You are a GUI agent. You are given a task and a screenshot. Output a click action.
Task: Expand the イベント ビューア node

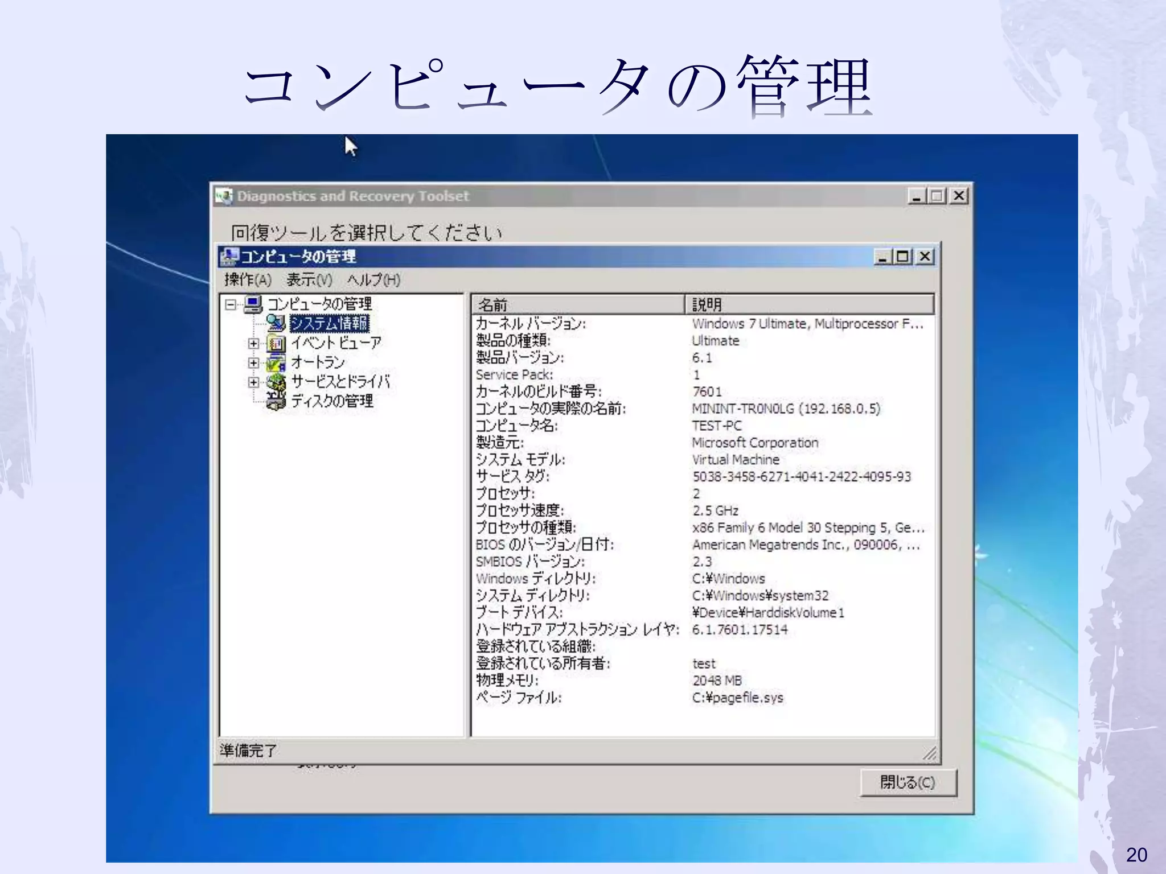pyautogui.click(x=253, y=343)
